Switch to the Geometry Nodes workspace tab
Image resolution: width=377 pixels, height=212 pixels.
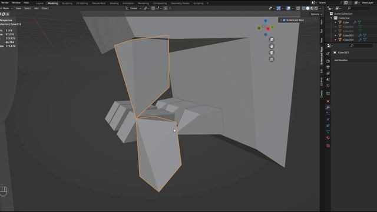pos(180,4)
